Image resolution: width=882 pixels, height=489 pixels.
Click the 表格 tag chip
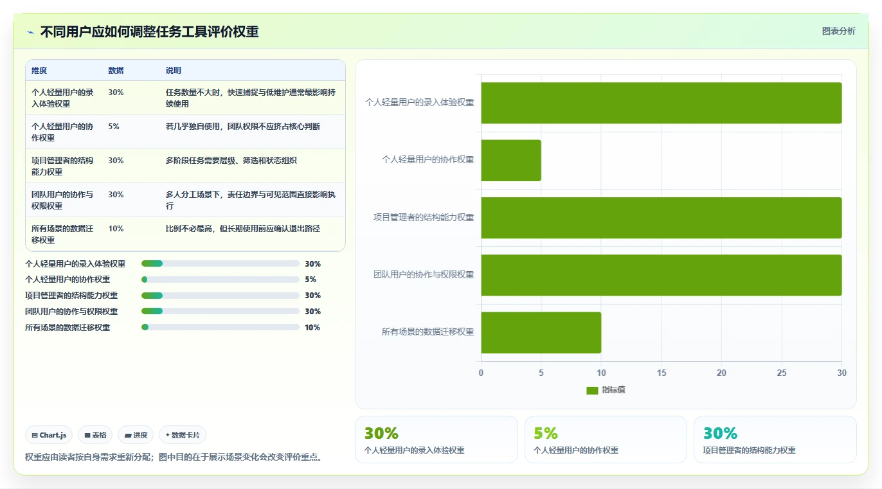pos(95,435)
